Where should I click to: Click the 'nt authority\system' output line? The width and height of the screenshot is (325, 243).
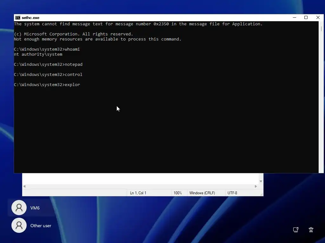(x=38, y=54)
